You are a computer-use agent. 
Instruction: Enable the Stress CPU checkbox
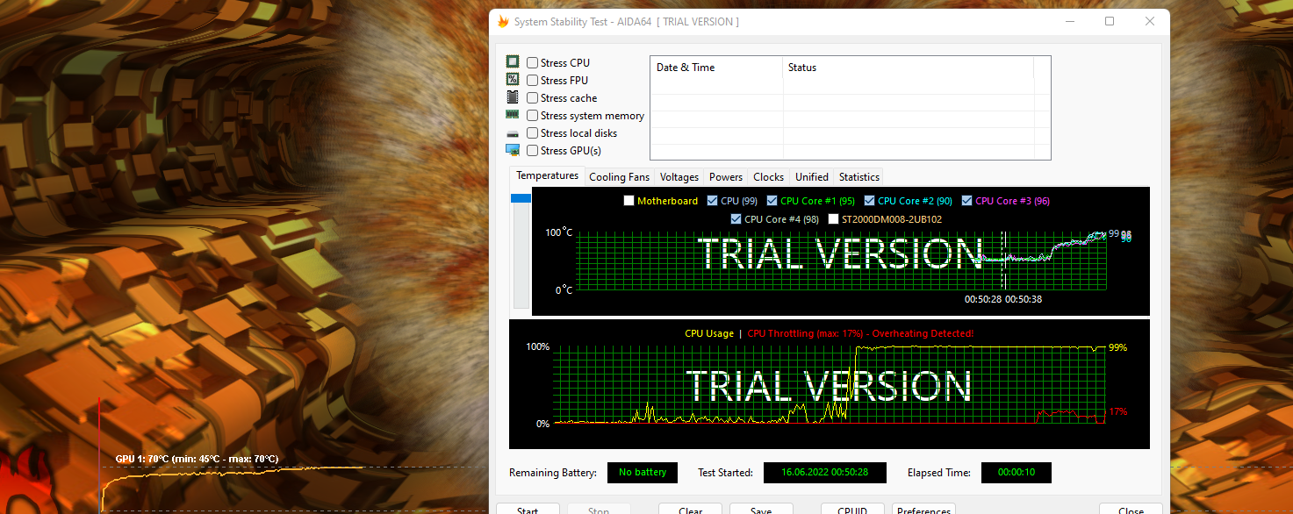click(533, 63)
